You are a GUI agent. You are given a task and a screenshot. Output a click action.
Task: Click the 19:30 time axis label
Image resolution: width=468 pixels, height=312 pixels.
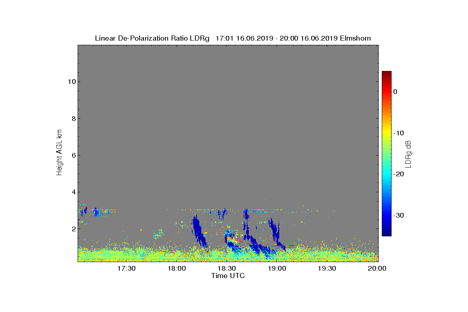tap(327, 269)
